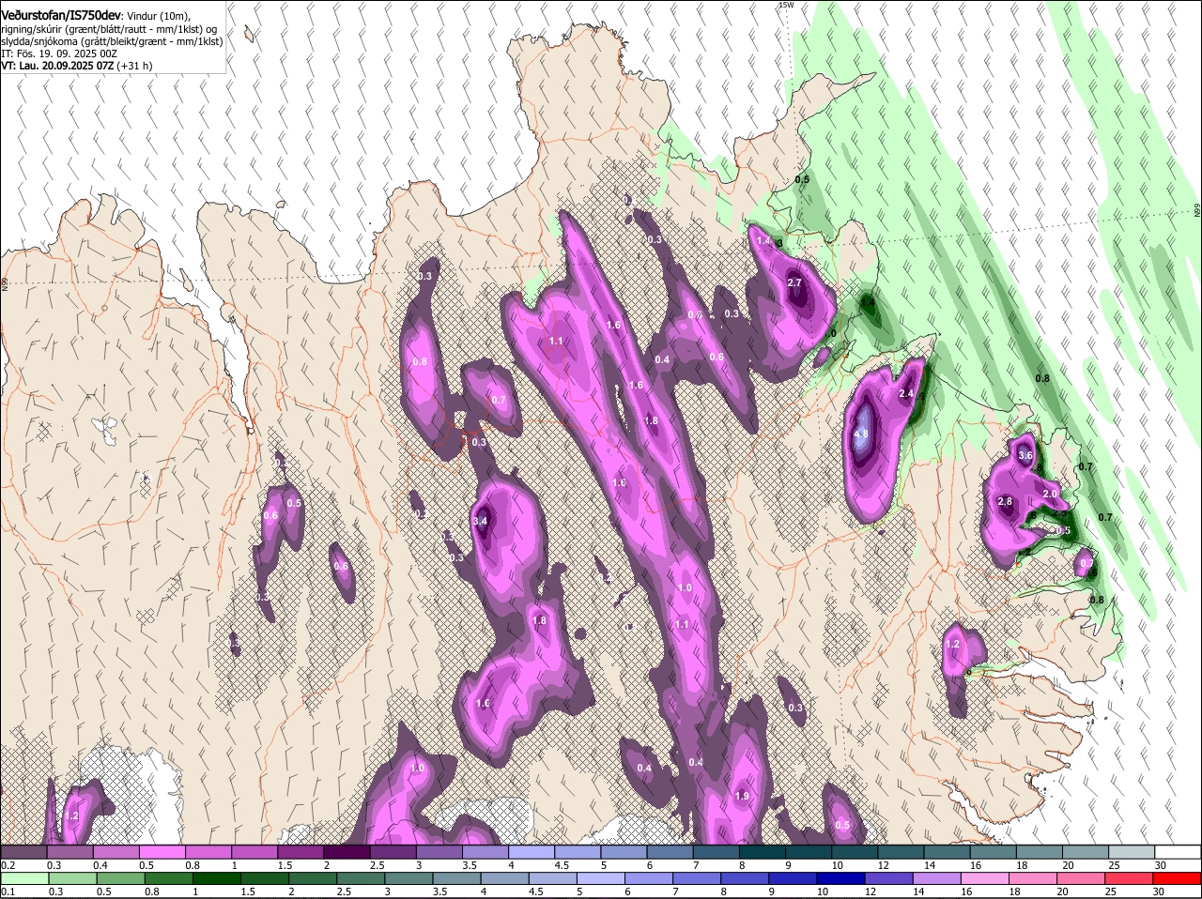
Task: Select the red-pink swatch after 25 in the rain legend
Action: 1131,878
